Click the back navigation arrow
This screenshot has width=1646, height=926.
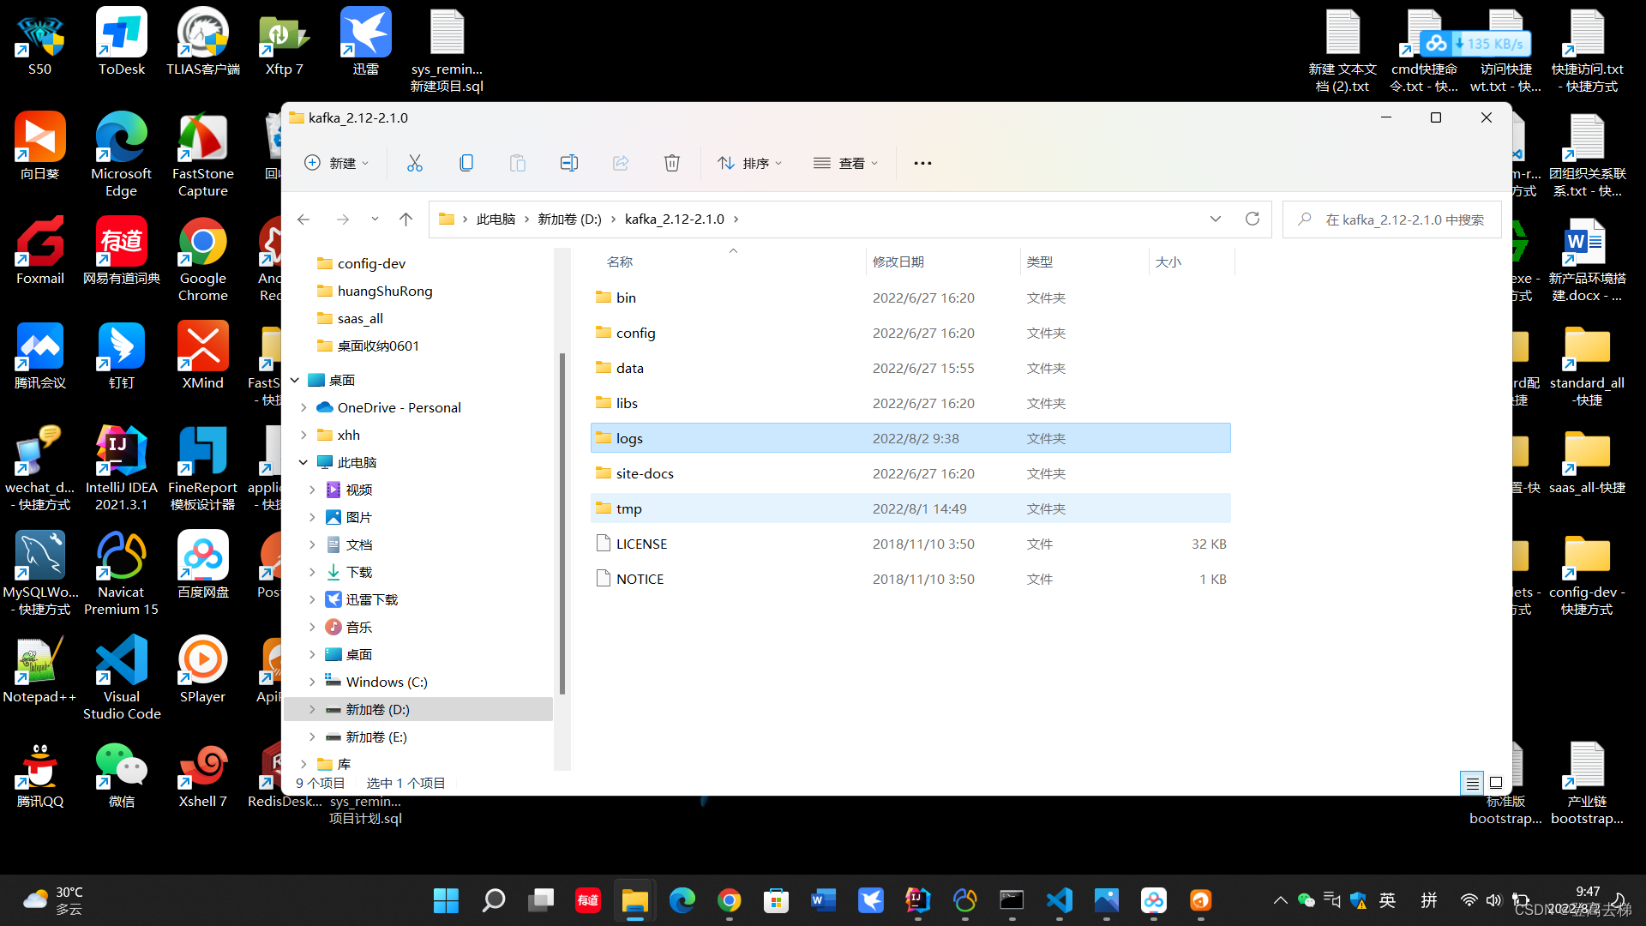coord(303,219)
